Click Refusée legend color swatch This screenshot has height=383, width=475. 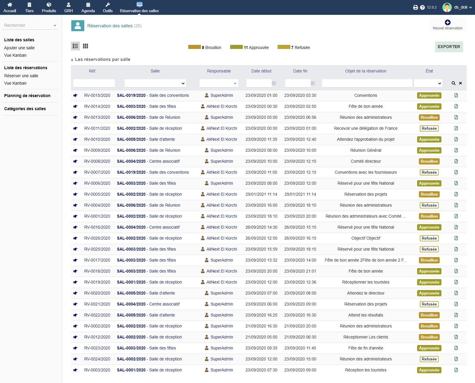pos(284,47)
